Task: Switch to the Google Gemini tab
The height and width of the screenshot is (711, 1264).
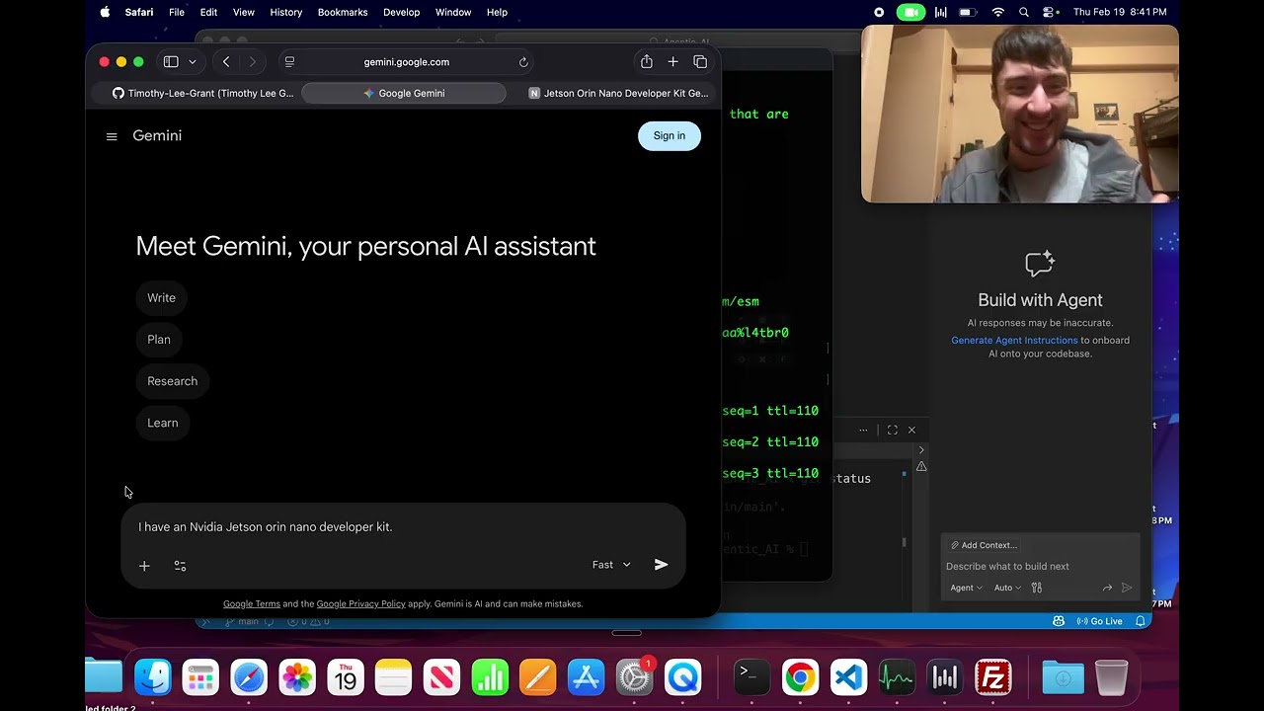Action: 404,93
